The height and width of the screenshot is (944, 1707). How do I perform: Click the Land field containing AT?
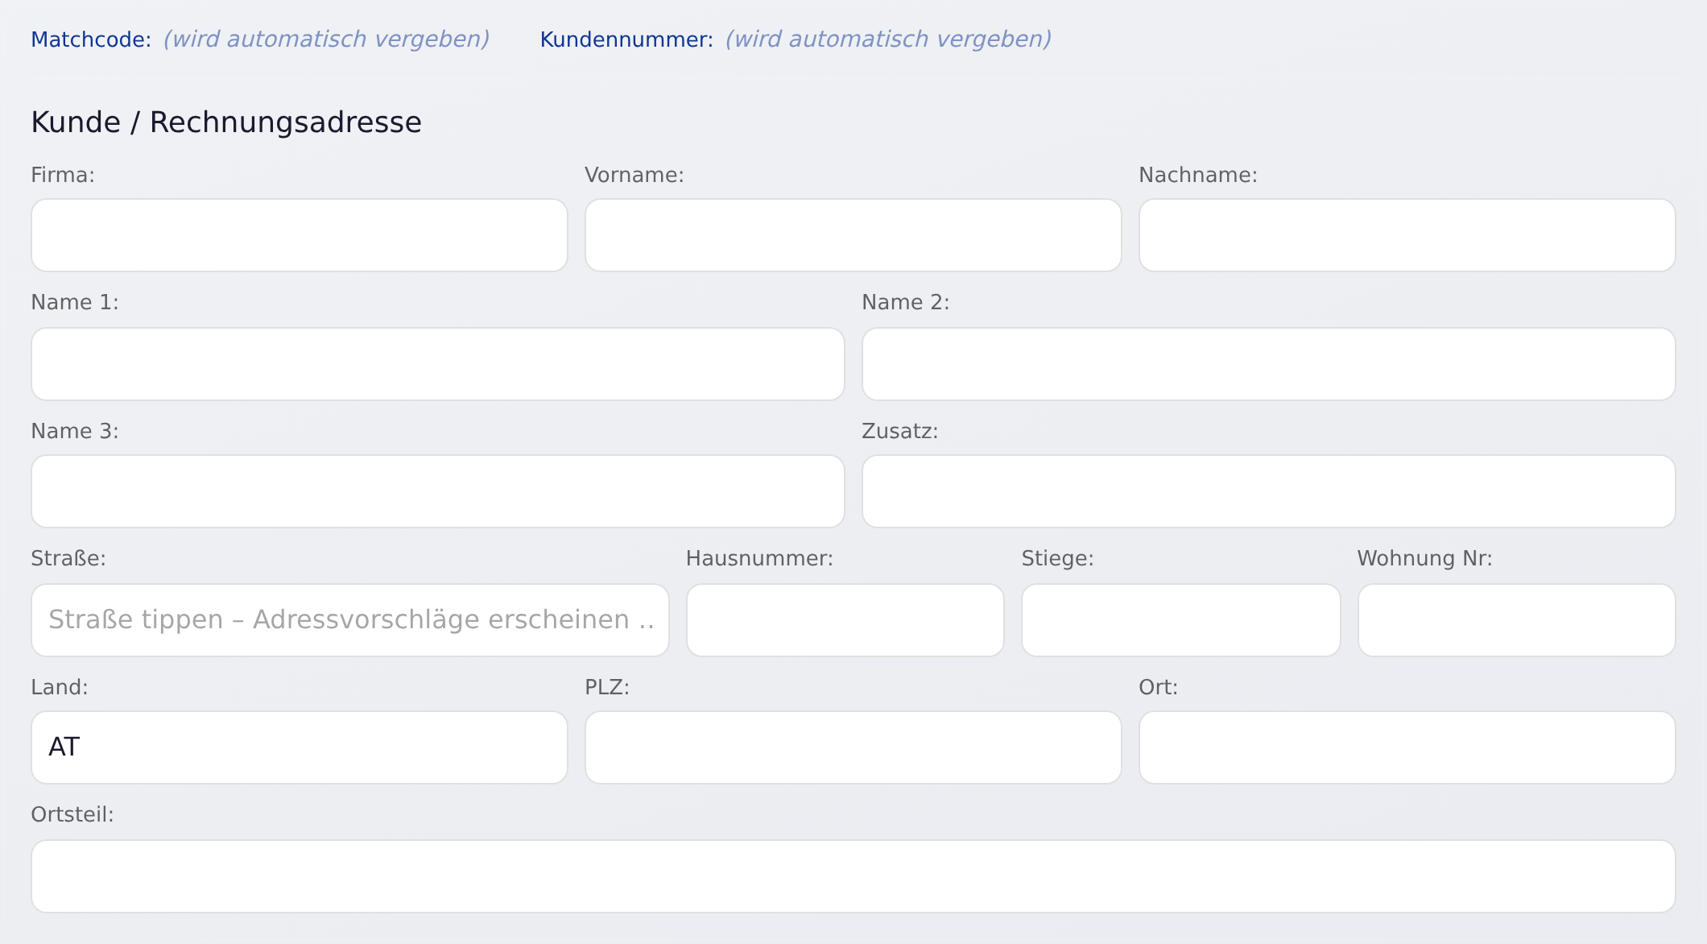click(300, 747)
